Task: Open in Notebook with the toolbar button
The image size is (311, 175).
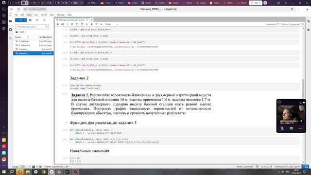Action: point(272,24)
